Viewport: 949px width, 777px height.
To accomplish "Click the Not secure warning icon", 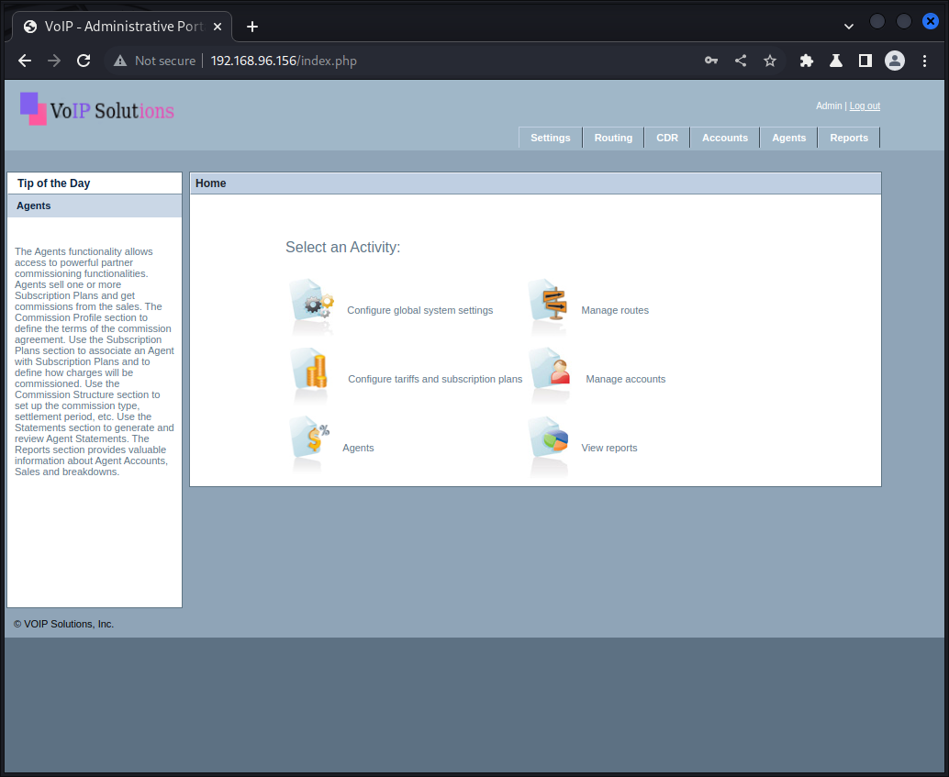I will coord(120,61).
